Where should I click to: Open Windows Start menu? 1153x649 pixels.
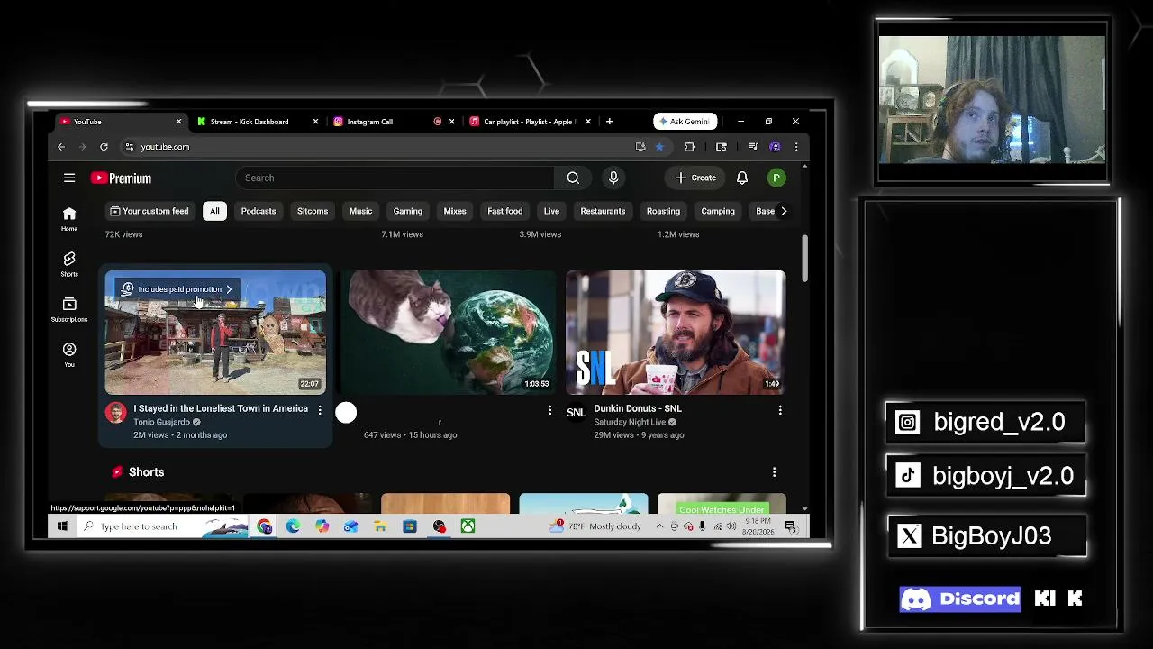[x=62, y=526]
